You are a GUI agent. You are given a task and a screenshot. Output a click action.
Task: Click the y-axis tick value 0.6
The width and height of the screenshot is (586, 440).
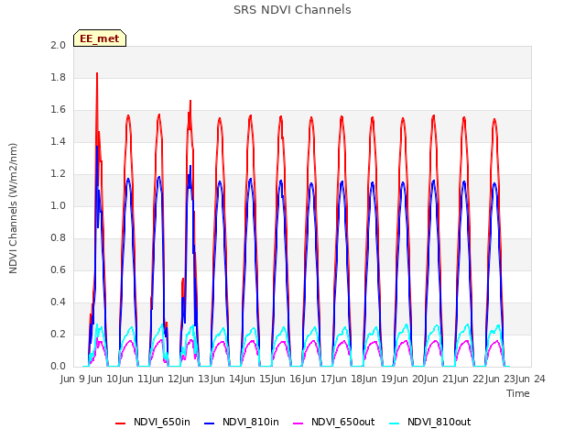tap(58, 269)
